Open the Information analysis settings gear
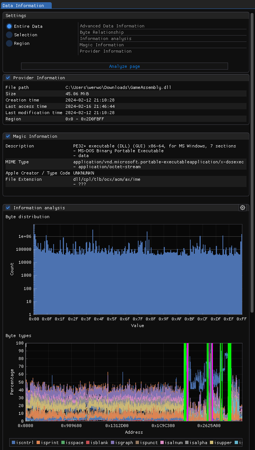The height and width of the screenshot is (450, 255). coord(242,208)
